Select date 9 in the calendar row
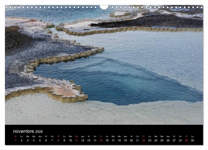Screen dimensions: 208x150 tap(64, 140)
